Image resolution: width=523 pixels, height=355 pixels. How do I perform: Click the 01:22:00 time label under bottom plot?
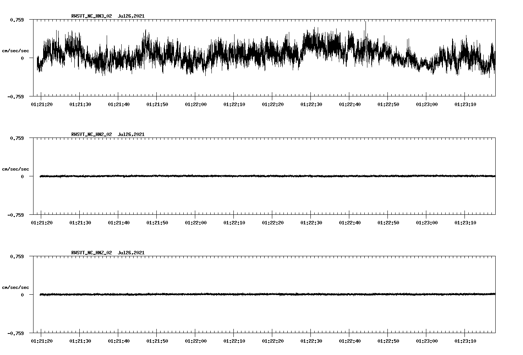tap(196, 340)
